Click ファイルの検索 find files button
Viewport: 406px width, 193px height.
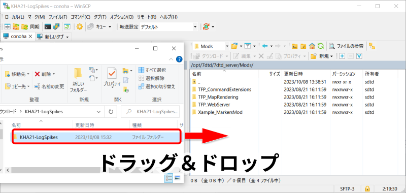tap(346, 46)
